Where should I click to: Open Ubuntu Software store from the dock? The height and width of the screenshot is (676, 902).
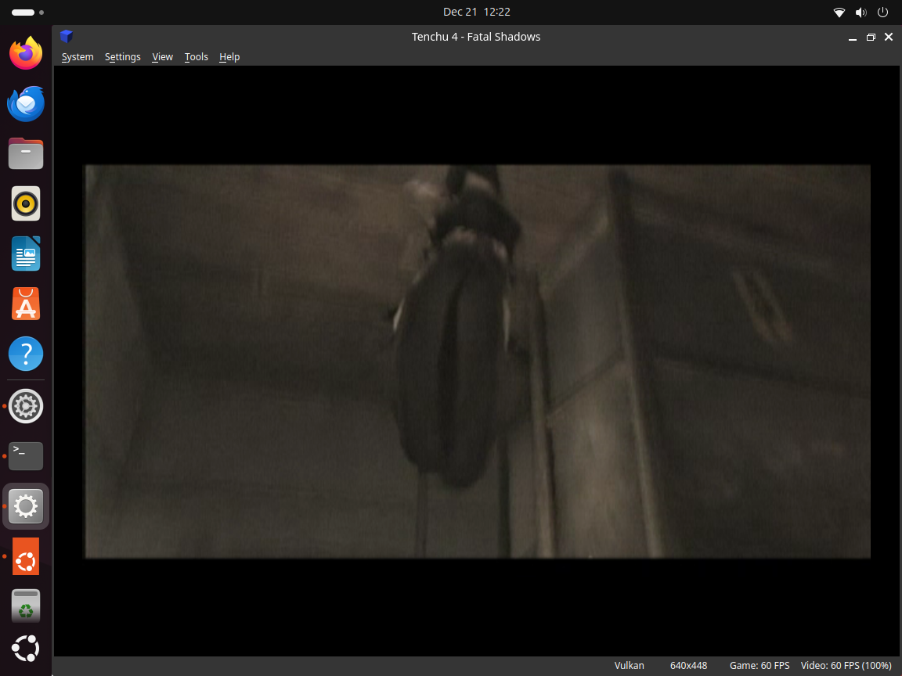(x=26, y=304)
